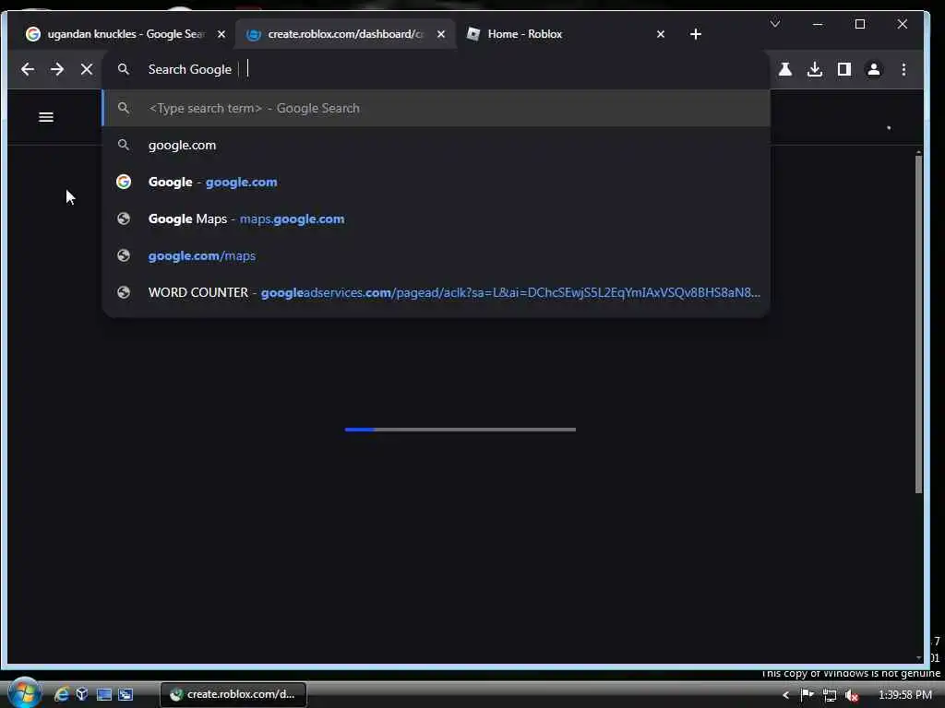Viewport: 945px width, 708px height.
Task: Open the hamburger menu on the Roblox page
Action: coord(46,117)
